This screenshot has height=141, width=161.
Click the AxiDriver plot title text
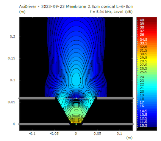tap(76, 6)
